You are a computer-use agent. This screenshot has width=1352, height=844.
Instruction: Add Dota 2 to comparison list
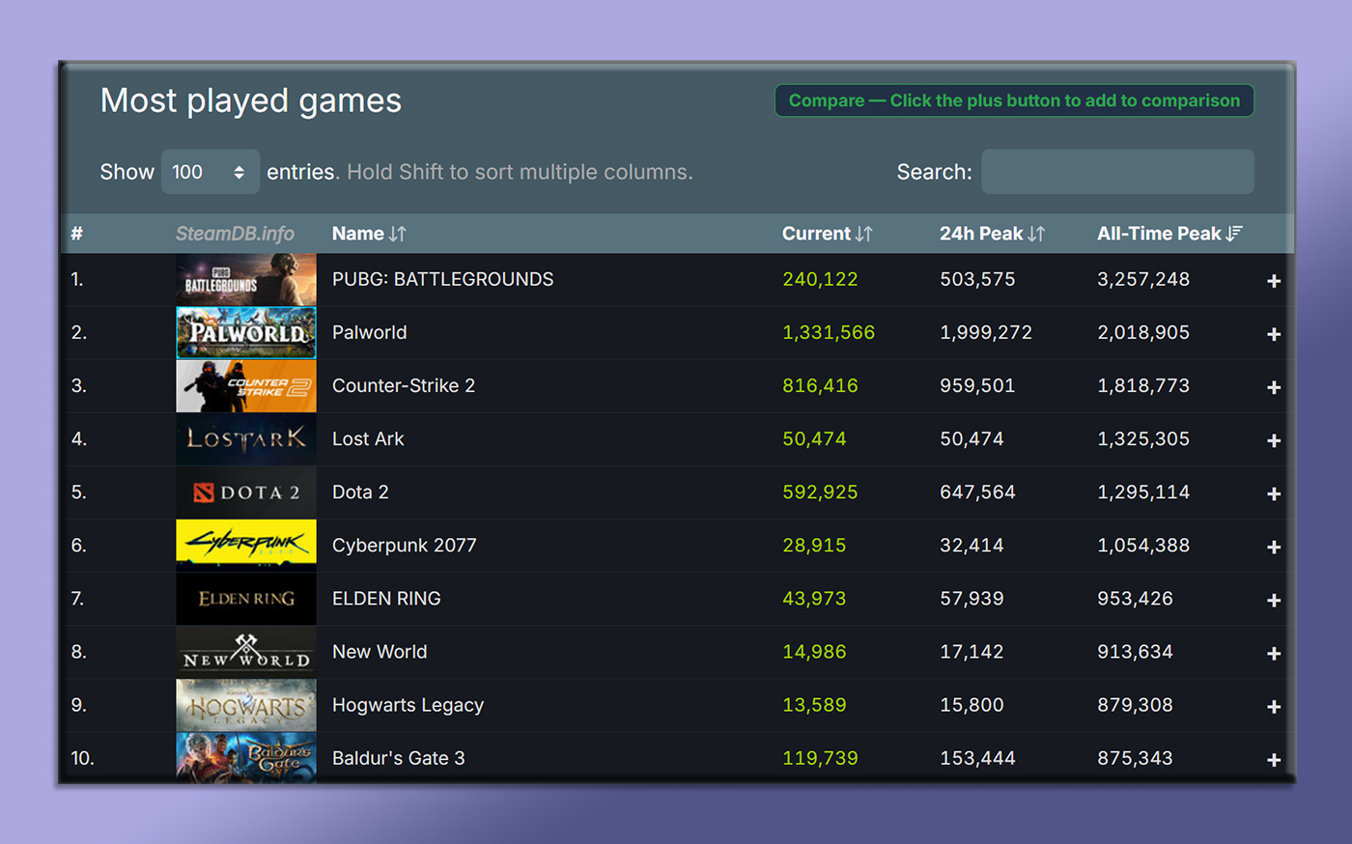click(x=1274, y=493)
